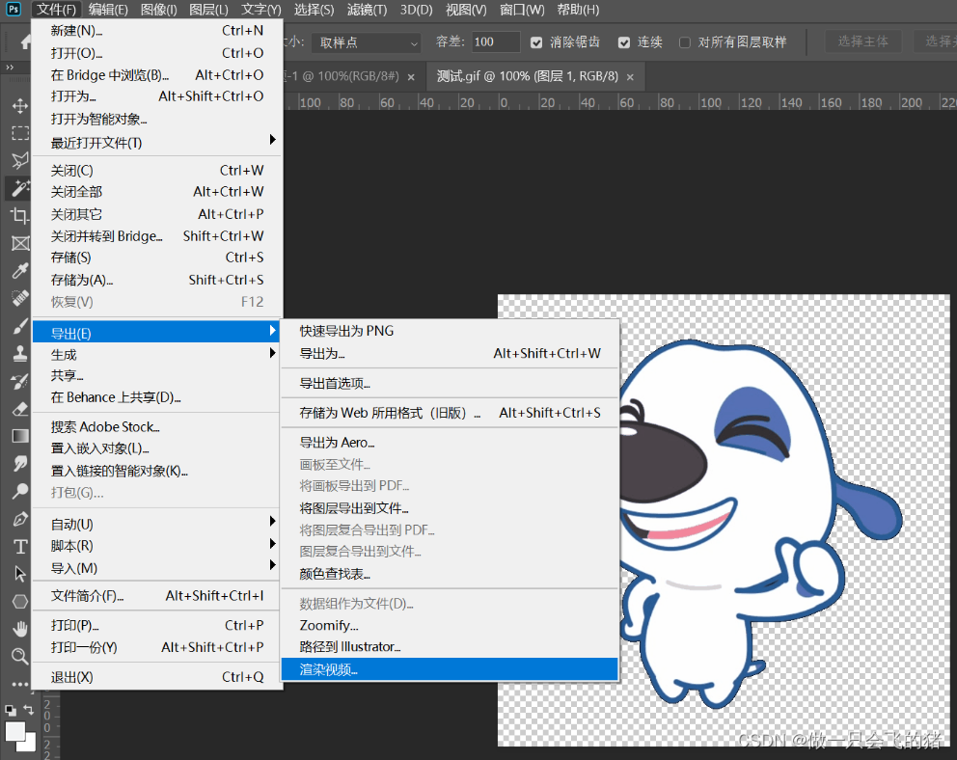Expand the 最近打开文件(T) submenu
The height and width of the screenshot is (760, 957).
(x=157, y=142)
